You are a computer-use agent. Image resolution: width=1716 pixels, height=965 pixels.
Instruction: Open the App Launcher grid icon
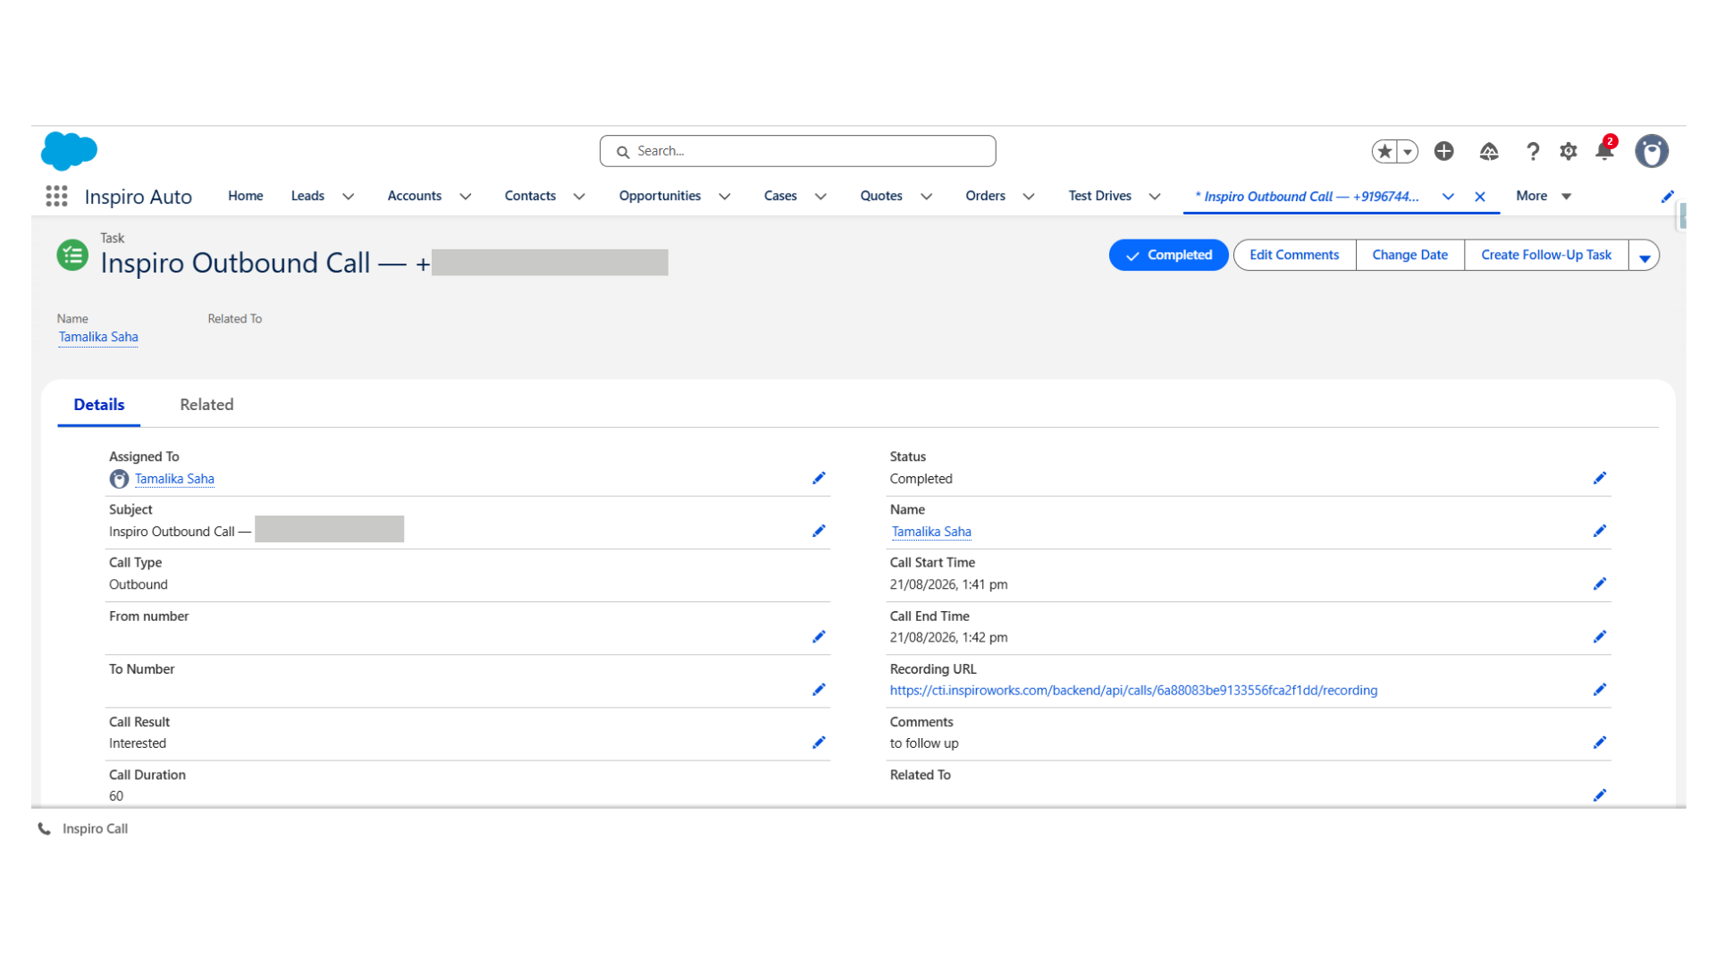pos(56,197)
